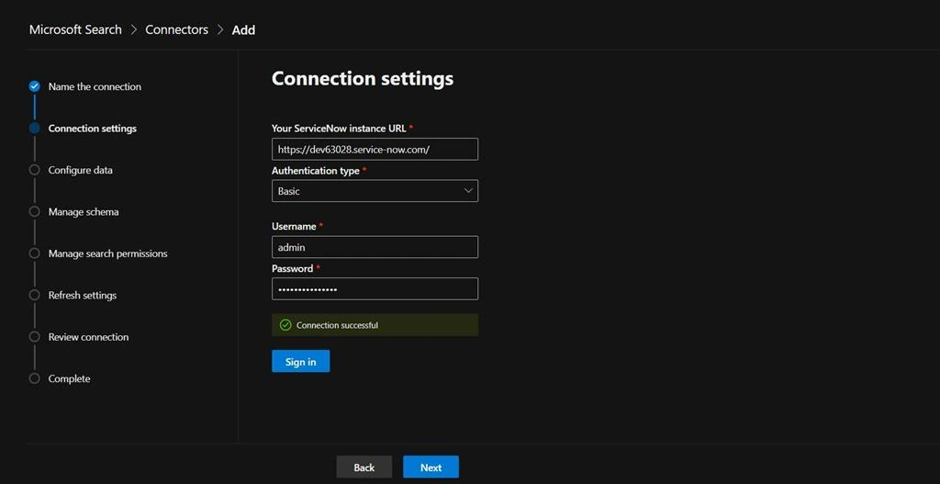Select the Username input field
Screen dimensions: 940x484
click(x=375, y=247)
